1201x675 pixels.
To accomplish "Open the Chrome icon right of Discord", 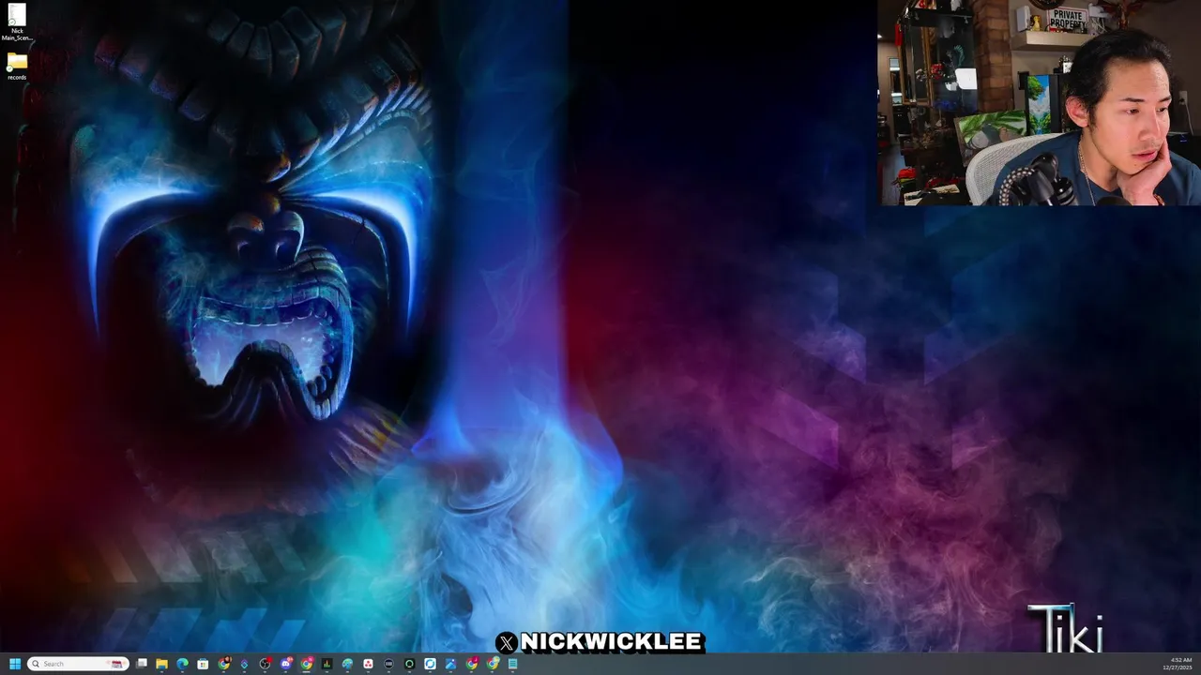I will coord(307,664).
